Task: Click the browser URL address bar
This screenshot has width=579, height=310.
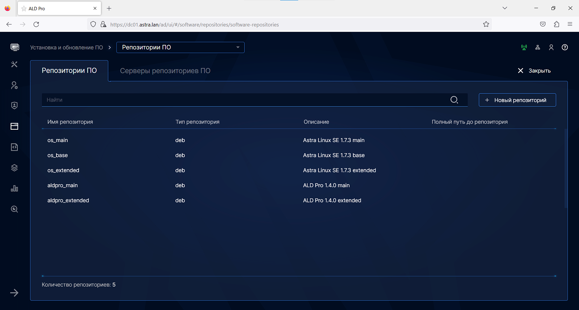Action: tap(289, 24)
